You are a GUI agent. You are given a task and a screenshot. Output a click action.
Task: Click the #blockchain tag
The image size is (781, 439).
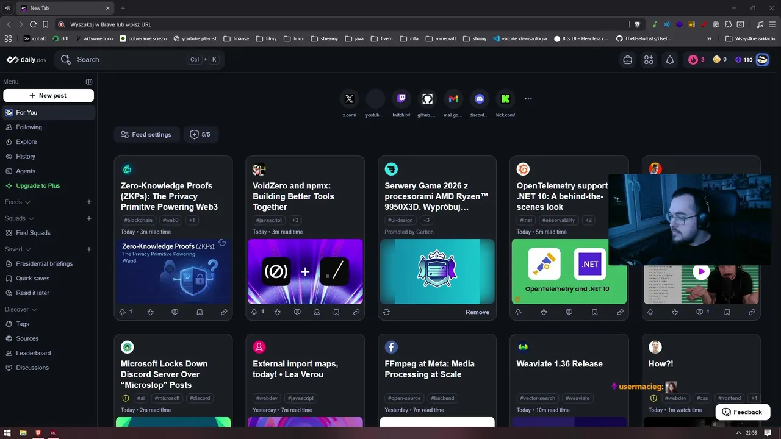(139, 220)
